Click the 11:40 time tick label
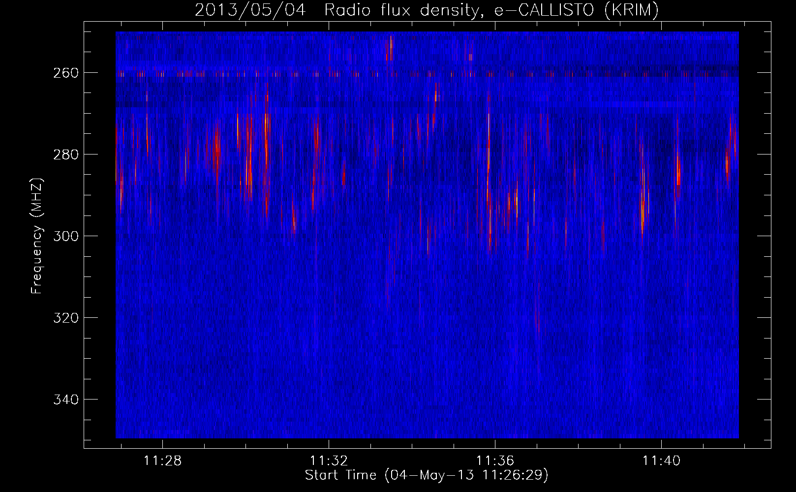 click(x=662, y=461)
